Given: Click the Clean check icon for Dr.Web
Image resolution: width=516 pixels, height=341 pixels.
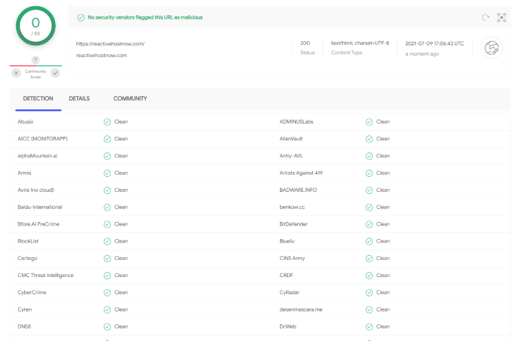Looking at the screenshot, I should coord(369,327).
